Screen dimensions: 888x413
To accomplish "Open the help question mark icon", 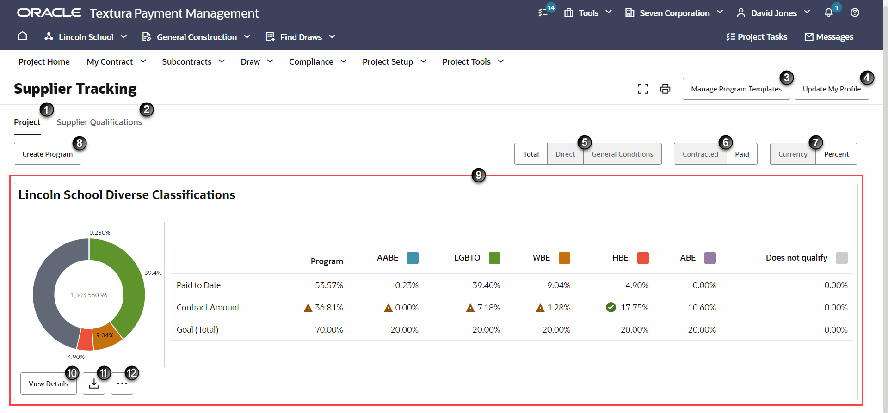I will tap(855, 12).
